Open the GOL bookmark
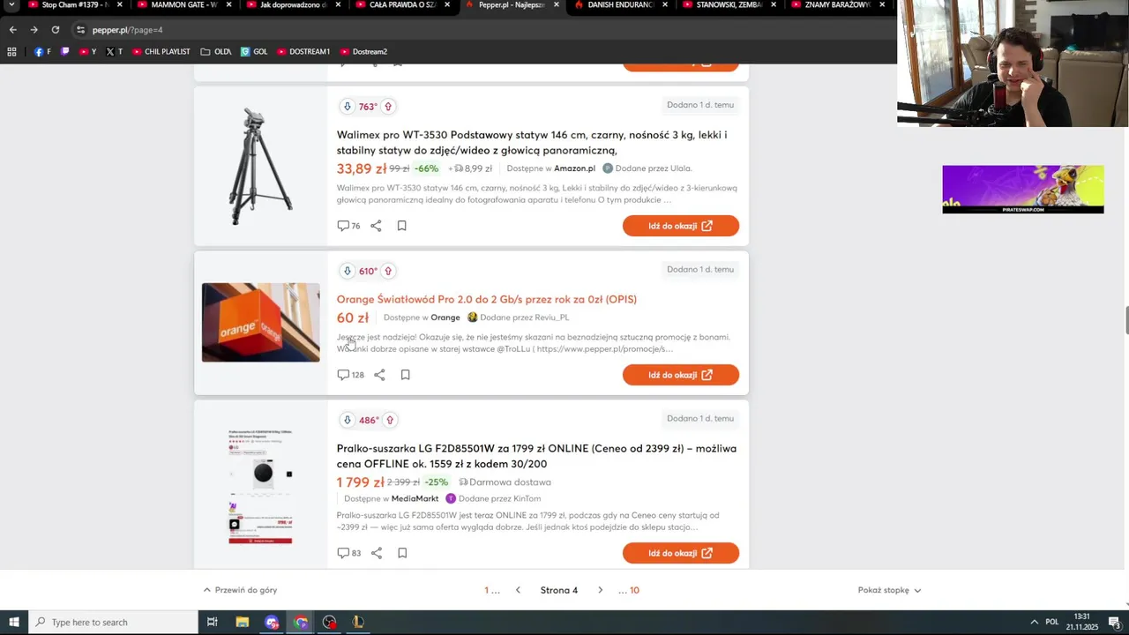The image size is (1129, 635). (254, 52)
